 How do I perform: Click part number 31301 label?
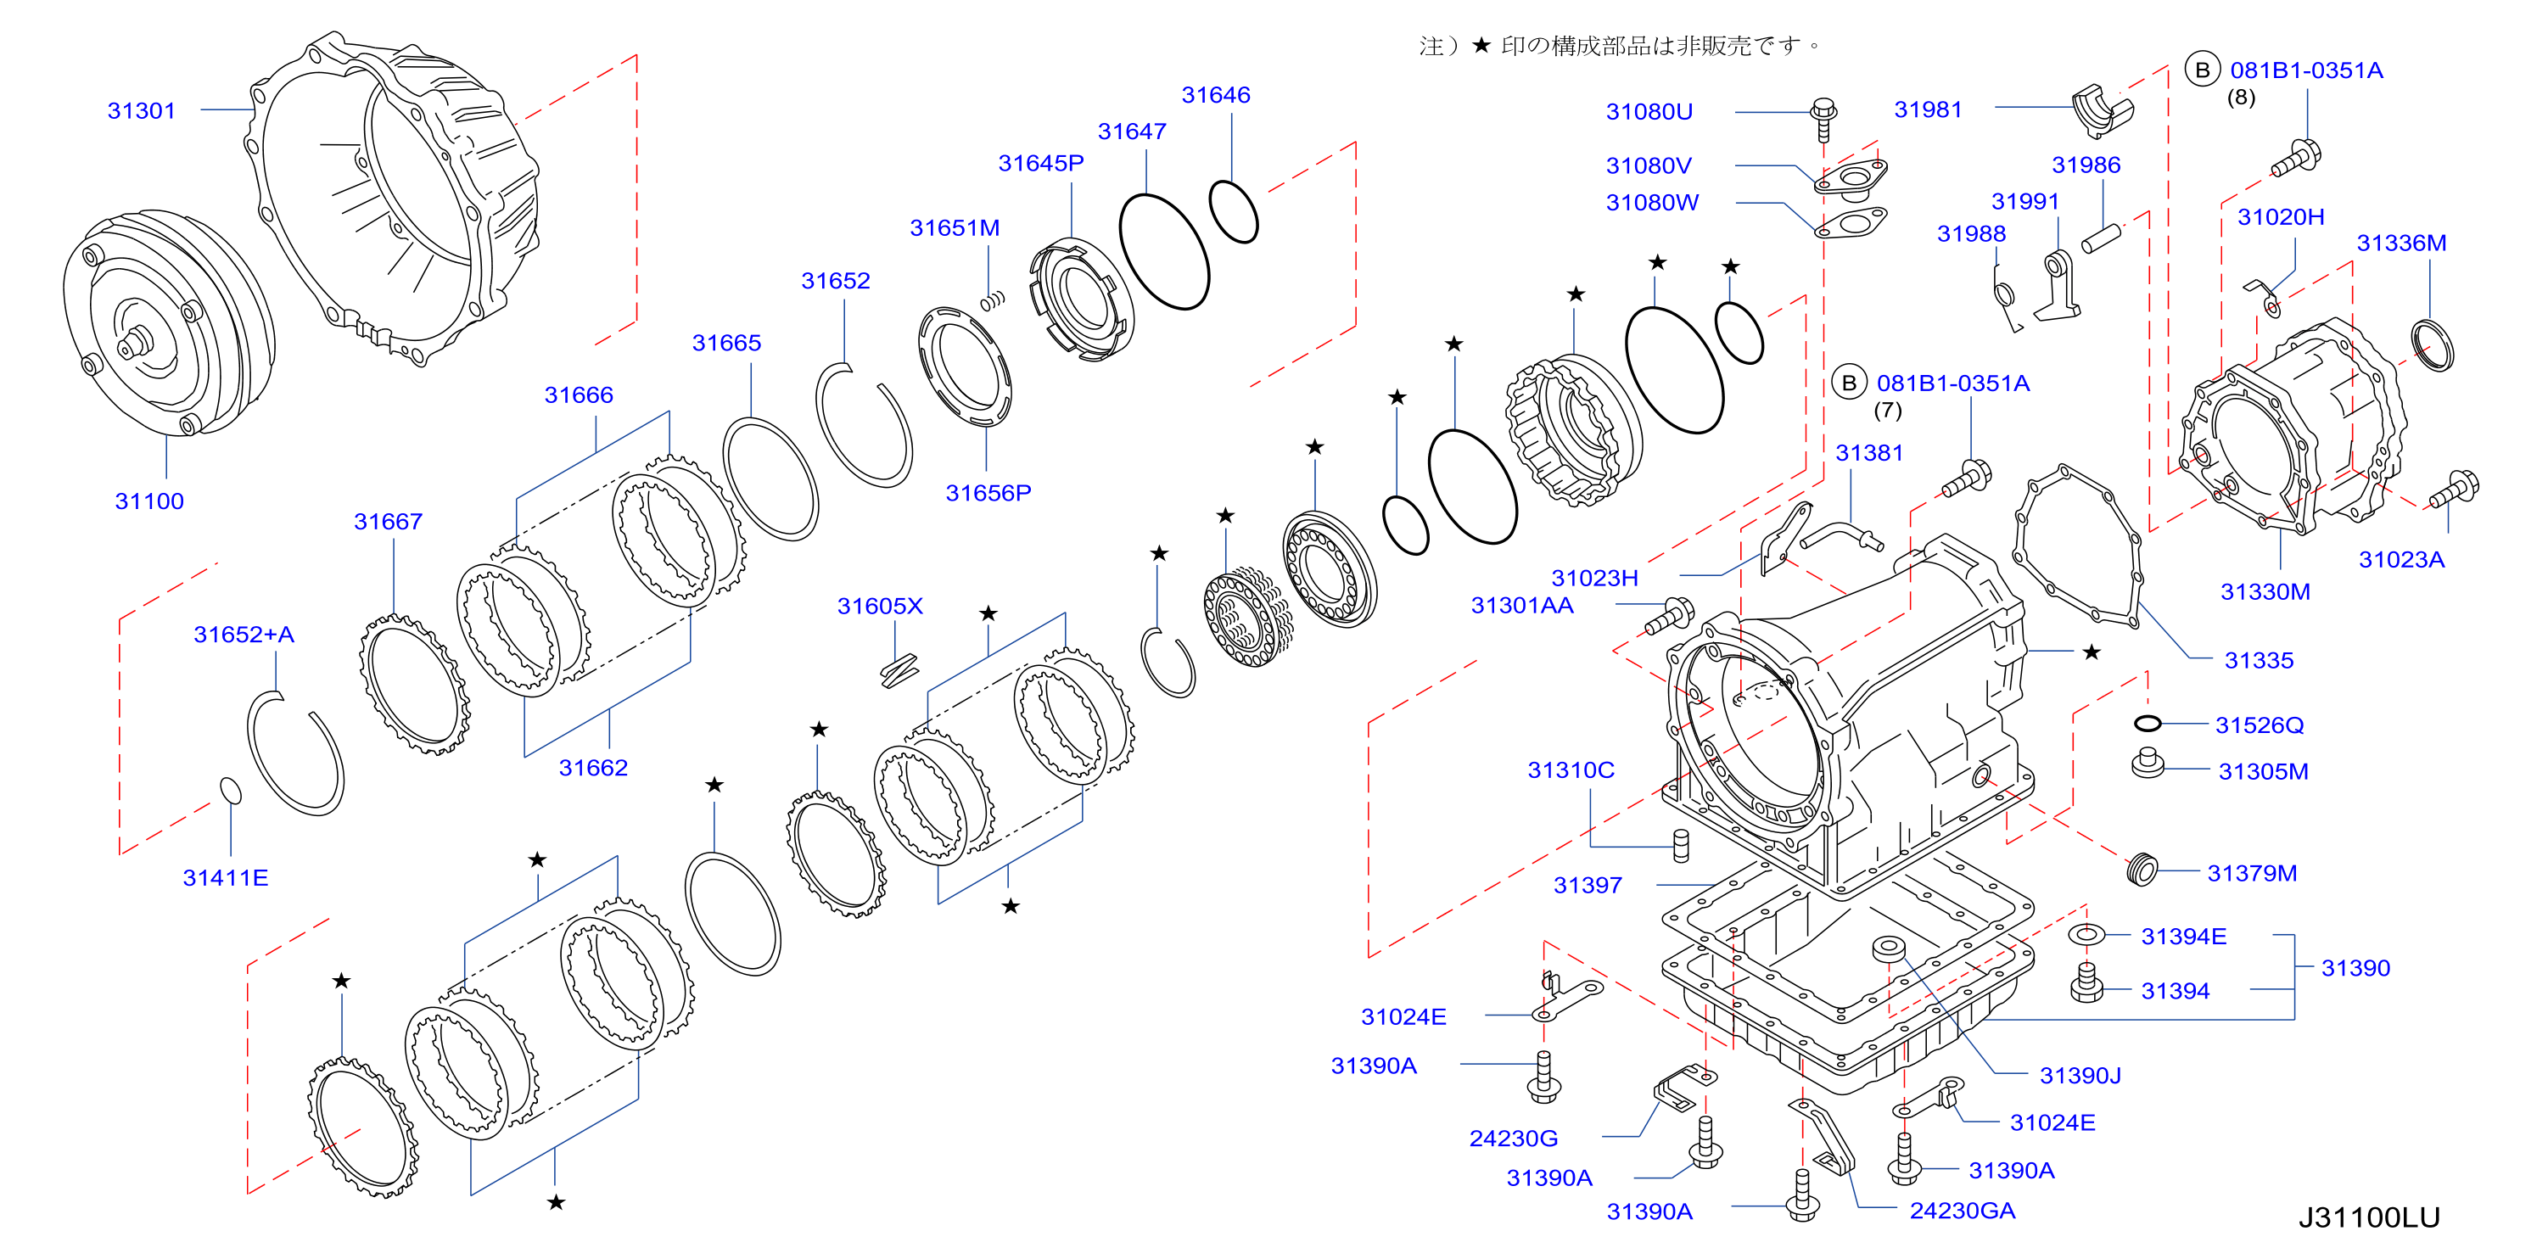tap(141, 111)
